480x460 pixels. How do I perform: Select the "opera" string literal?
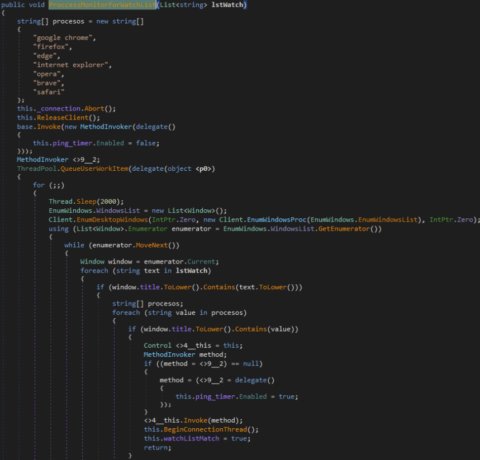pos(47,74)
